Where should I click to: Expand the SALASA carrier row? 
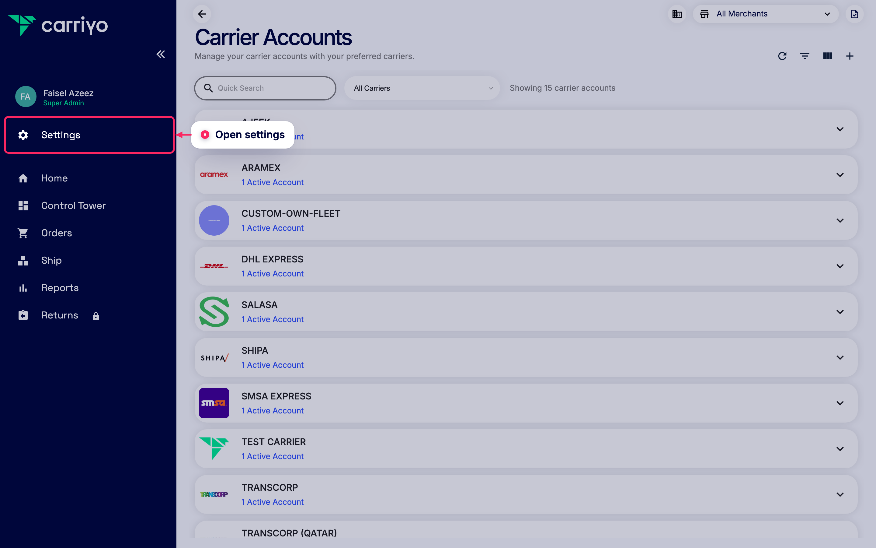click(x=840, y=312)
